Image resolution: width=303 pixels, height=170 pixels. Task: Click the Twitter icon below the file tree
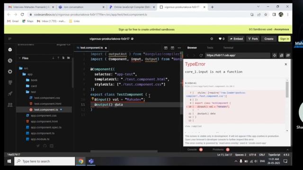click(x=38, y=146)
